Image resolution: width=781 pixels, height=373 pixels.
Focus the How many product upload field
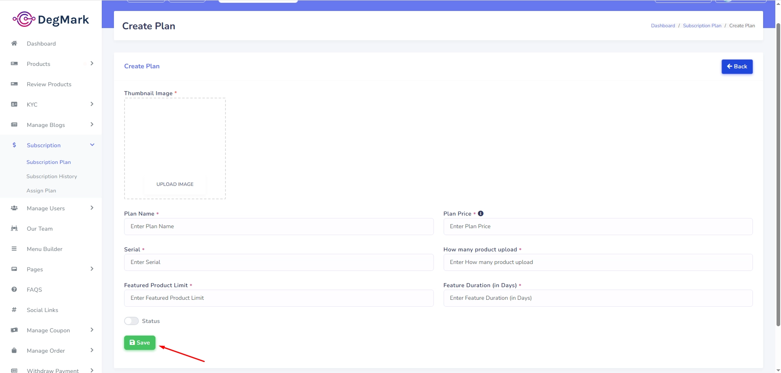(x=598, y=262)
